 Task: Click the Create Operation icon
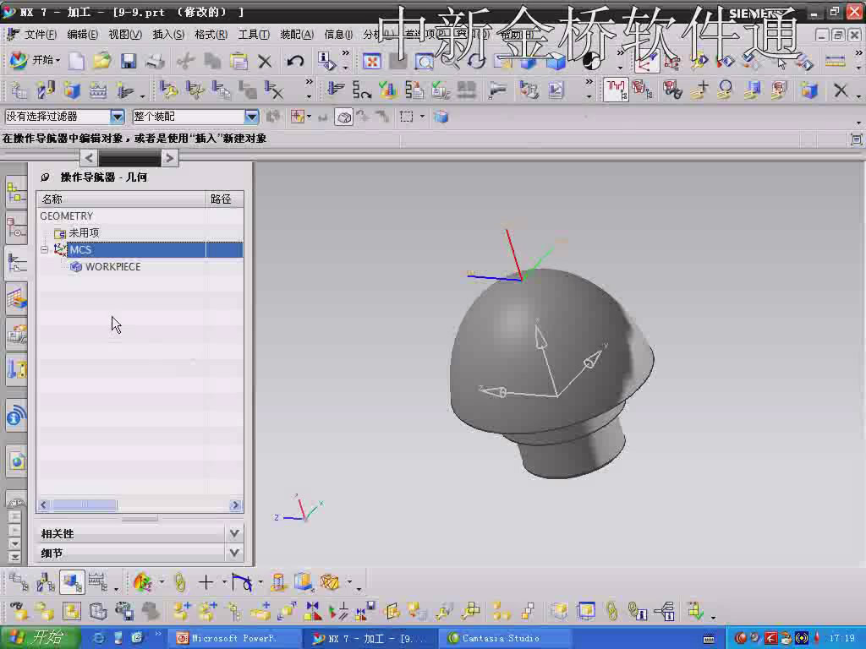point(125,90)
